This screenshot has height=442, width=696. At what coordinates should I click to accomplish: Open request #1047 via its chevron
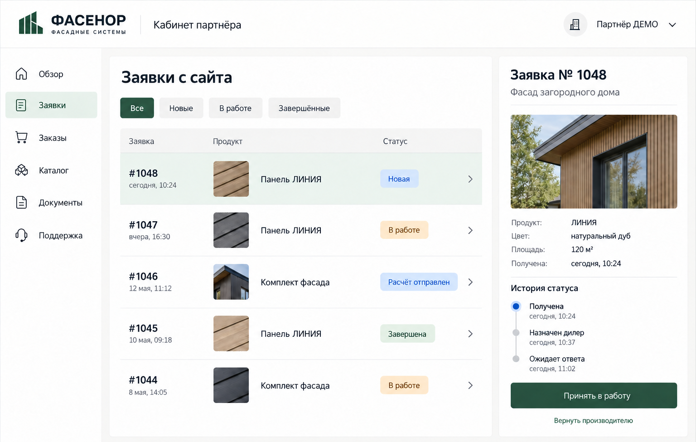click(x=470, y=230)
